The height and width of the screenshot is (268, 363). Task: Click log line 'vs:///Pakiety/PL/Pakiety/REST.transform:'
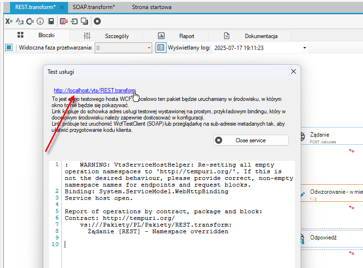point(156,225)
